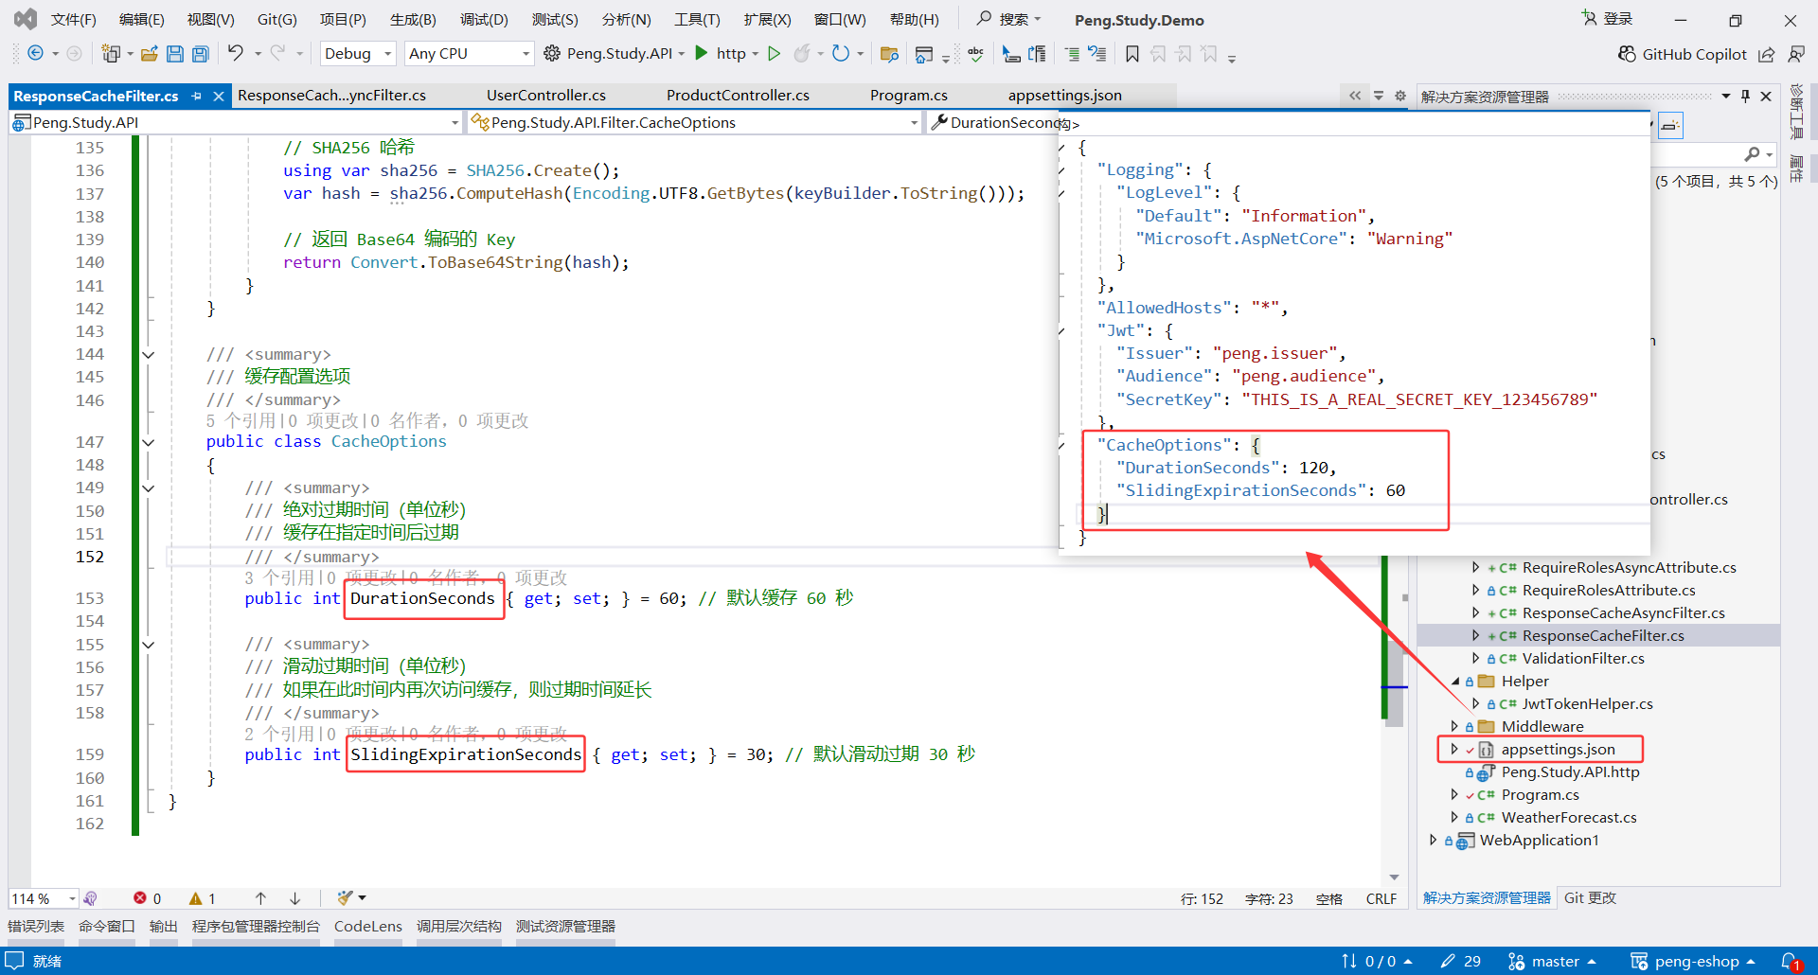
Task: Save the current file with the single-disk icon
Action: 174,54
